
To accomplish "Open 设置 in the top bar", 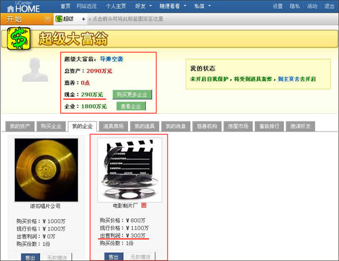I will pos(277,6).
